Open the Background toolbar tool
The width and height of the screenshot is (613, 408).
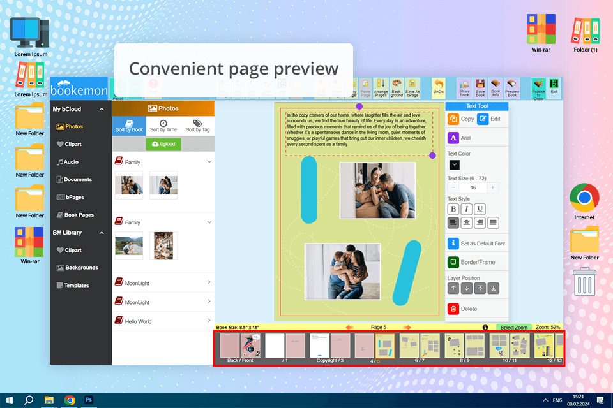tap(397, 88)
